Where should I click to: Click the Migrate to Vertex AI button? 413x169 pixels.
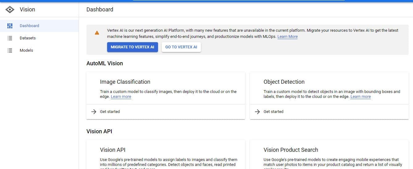tap(132, 47)
